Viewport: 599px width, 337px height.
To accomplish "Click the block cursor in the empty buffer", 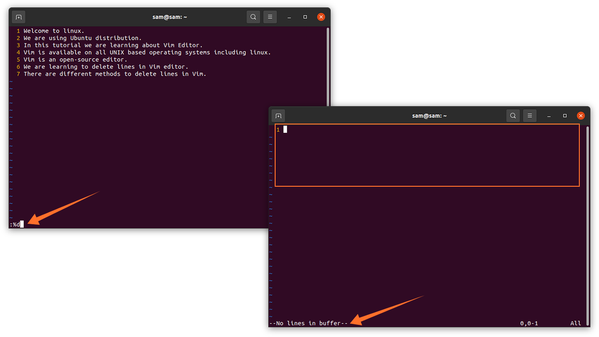I will pyautogui.click(x=285, y=129).
